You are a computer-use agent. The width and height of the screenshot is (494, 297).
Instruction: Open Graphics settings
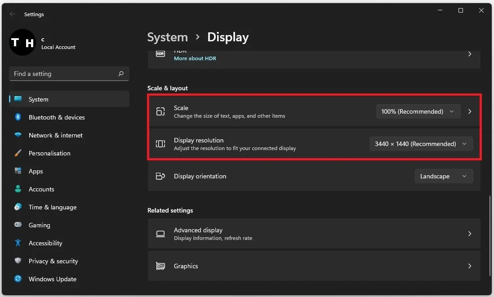tap(314, 266)
